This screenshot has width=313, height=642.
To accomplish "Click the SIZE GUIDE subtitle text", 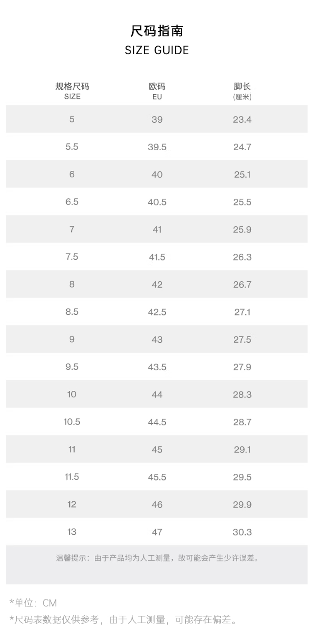I will tap(156, 51).
